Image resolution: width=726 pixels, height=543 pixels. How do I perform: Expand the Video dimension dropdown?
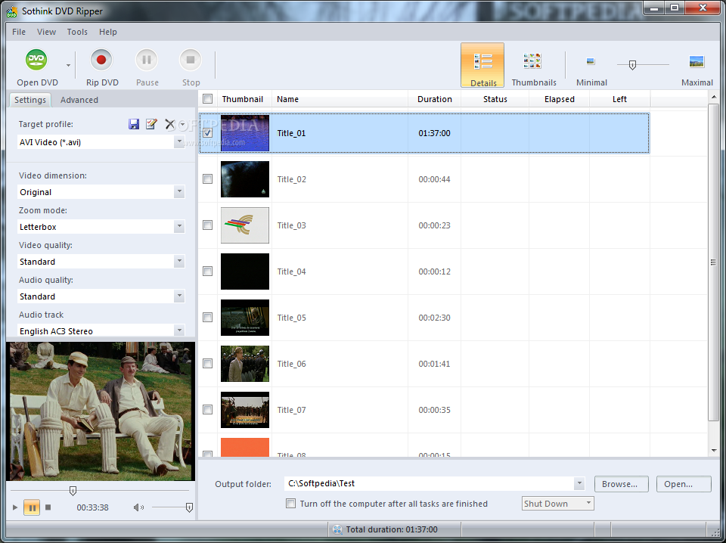coord(179,191)
